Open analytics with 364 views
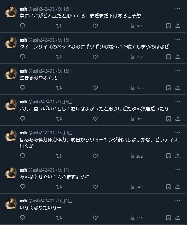The image size is (187, 225). [136, 26]
